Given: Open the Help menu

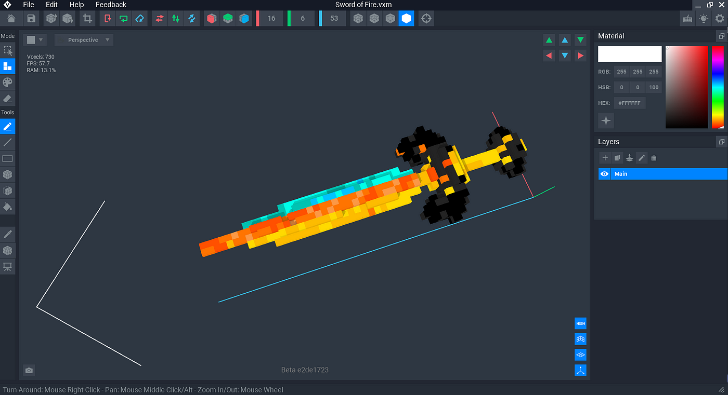Looking at the screenshot, I should [76, 5].
